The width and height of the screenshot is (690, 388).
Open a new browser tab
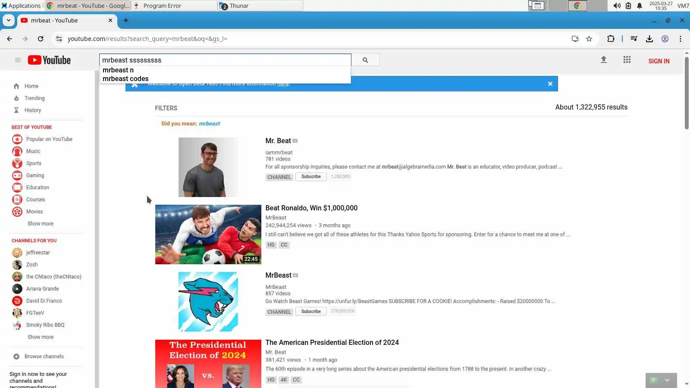[x=126, y=20]
